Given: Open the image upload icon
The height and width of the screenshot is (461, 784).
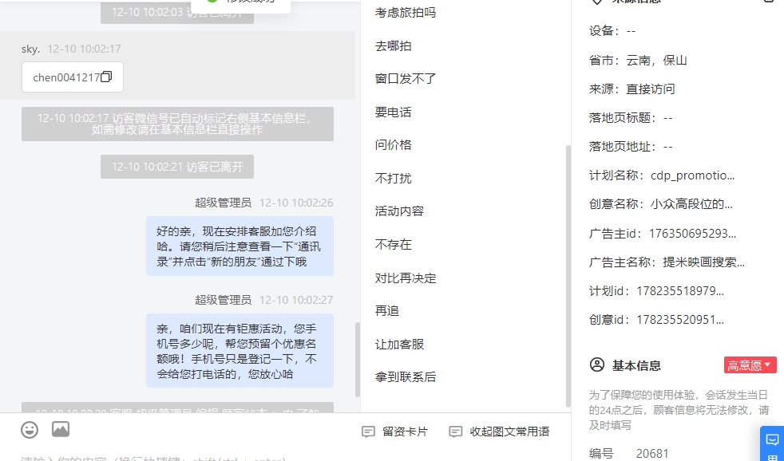Looking at the screenshot, I should coord(61,430).
